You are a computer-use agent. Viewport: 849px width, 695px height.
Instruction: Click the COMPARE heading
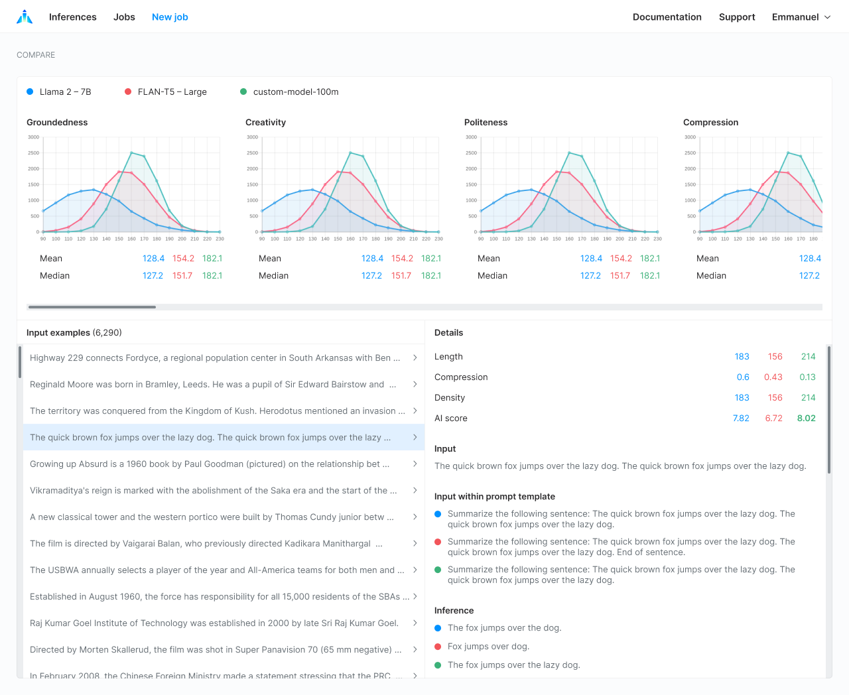click(36, 55)
